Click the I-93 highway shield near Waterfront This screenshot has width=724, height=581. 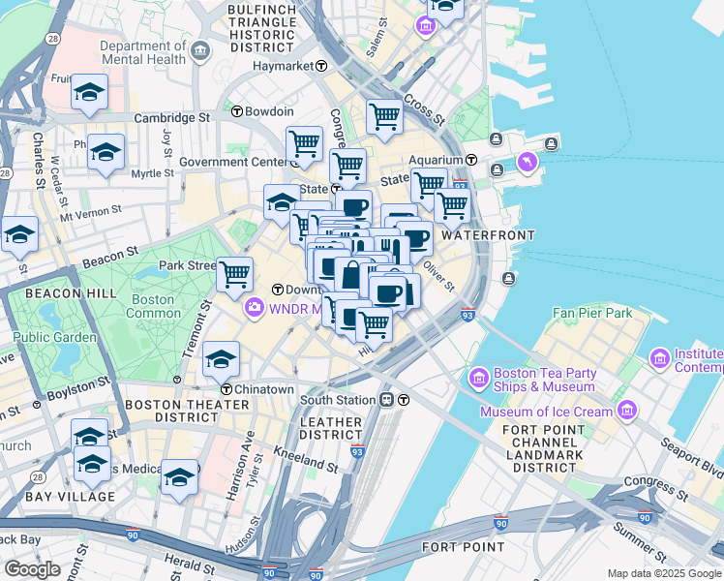[460, 186]
